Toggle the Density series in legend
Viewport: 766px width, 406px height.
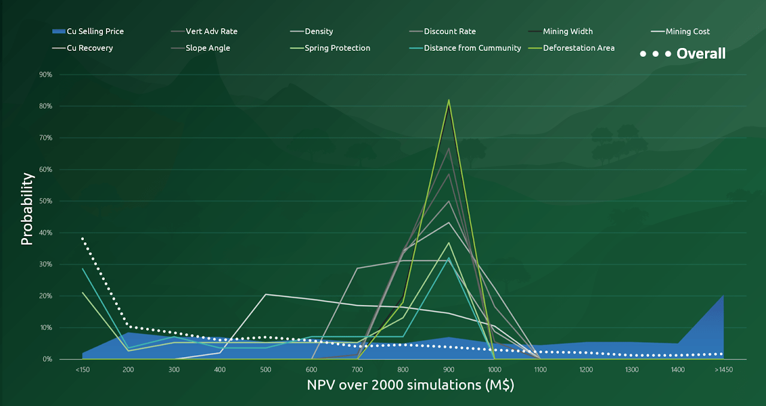[x=318, y=31]
